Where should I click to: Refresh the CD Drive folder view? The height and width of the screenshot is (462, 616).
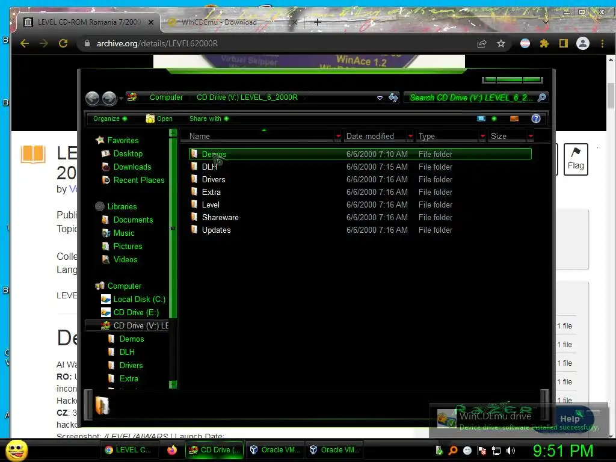[x=393, y=97]
